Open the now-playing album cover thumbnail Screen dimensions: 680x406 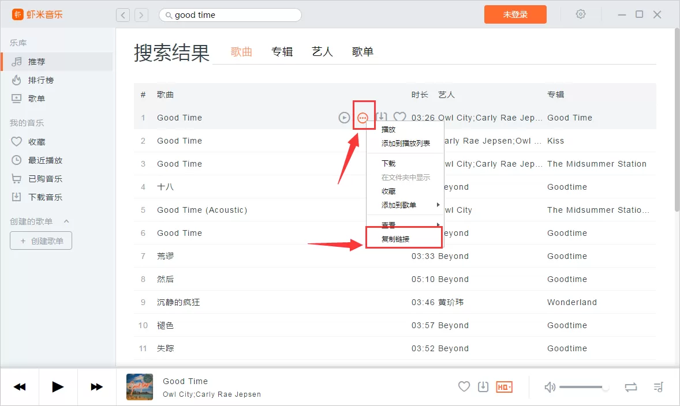(140, 387)
